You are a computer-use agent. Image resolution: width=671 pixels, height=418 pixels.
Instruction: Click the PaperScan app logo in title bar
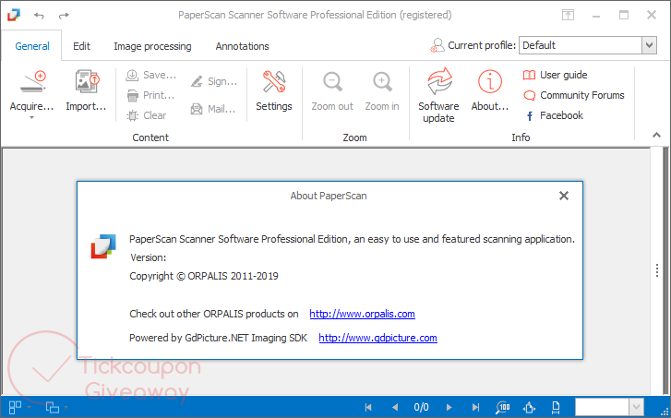pos(14,15)
